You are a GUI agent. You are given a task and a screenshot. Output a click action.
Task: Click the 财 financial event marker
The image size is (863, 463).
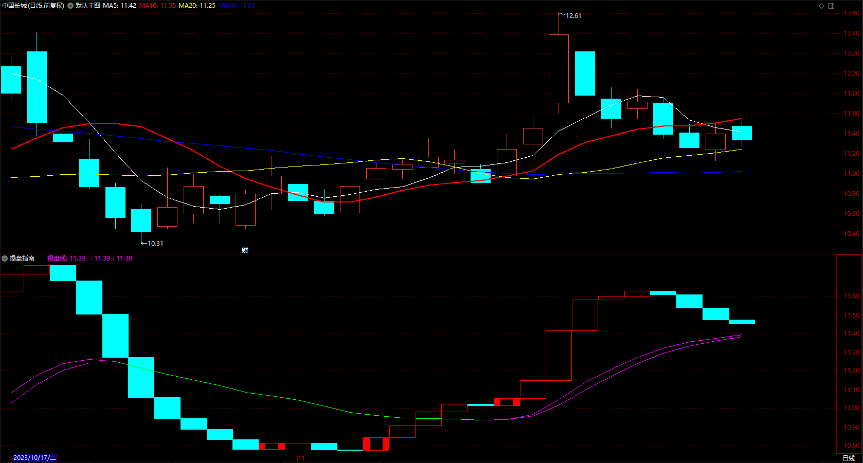pyautogui.click(x=245, y=250)
